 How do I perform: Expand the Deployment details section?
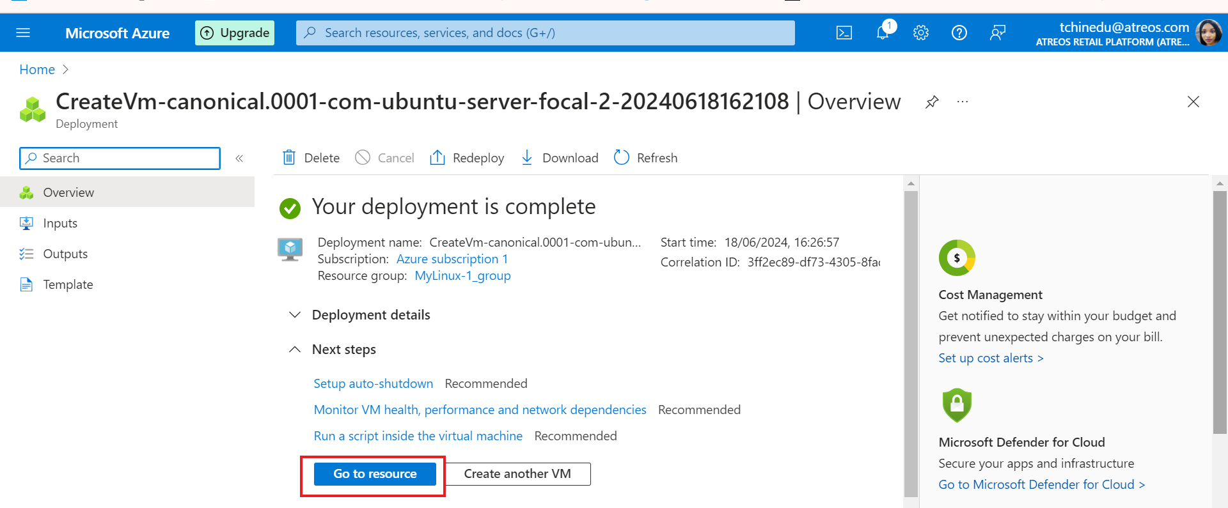pyautogui.click(x=295, y=315)
